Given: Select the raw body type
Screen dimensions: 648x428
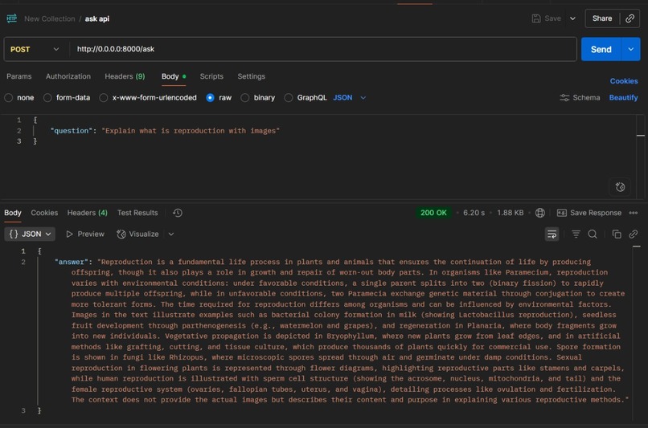Looking at the screenshot, I should (x=210, y=98).
